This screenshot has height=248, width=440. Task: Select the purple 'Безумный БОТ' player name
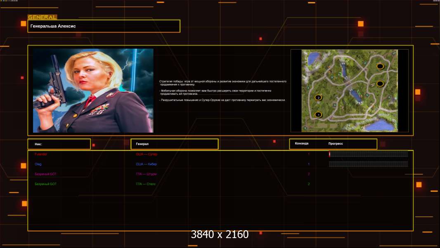coord(45,174)
